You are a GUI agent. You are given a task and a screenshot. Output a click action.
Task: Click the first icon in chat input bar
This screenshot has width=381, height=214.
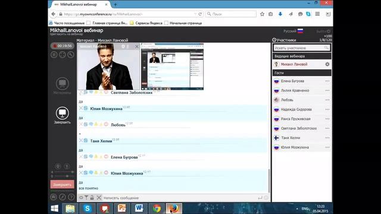[81, 198]
